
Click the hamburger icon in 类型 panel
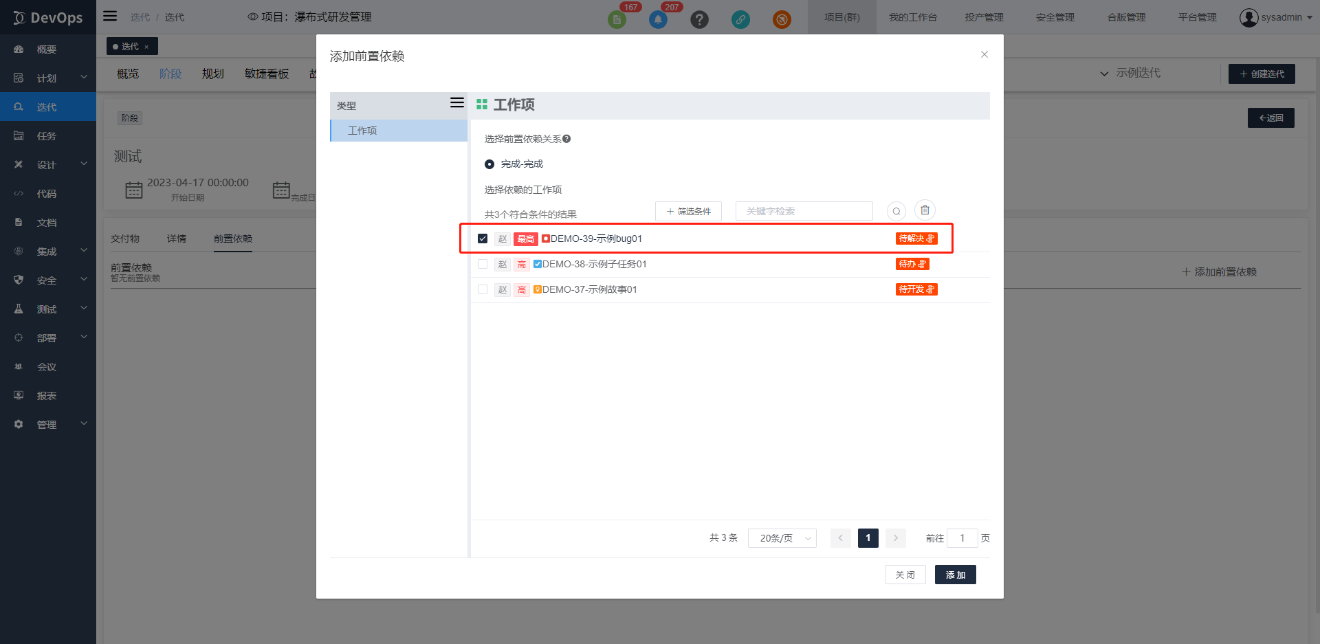tap(456, 103)
